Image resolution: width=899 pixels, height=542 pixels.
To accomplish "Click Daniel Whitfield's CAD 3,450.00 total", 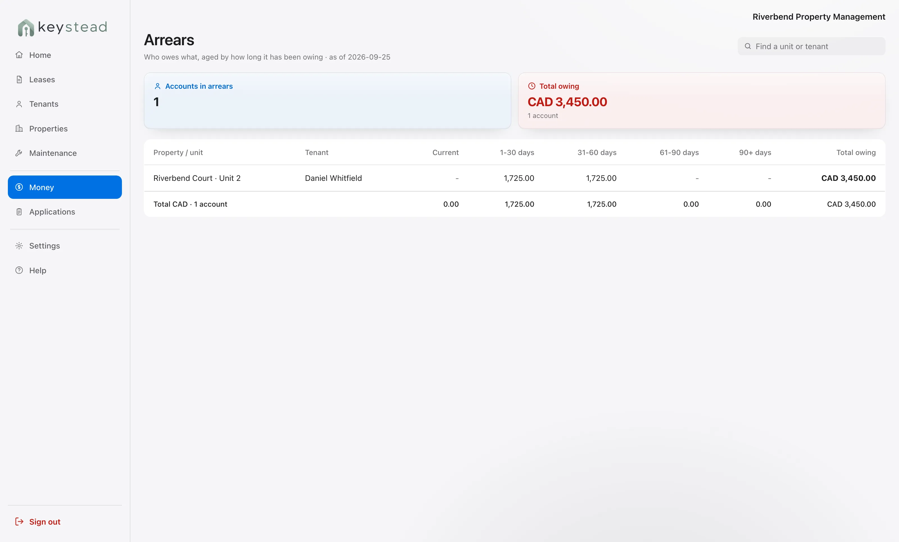I will (848, 178).
